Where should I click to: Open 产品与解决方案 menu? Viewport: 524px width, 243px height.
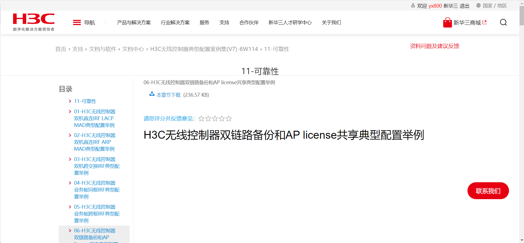[134, 23]
